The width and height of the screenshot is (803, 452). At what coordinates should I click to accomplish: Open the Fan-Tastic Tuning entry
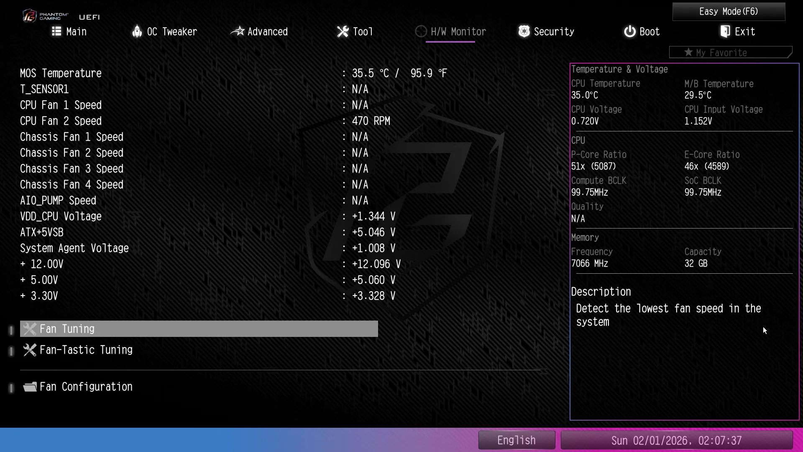(x=86, y=350)
